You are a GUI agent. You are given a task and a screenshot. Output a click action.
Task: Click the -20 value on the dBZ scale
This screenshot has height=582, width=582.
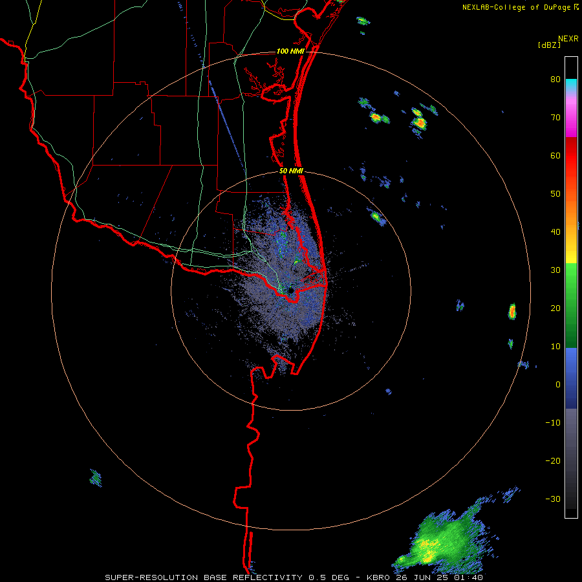coord(553,460)
